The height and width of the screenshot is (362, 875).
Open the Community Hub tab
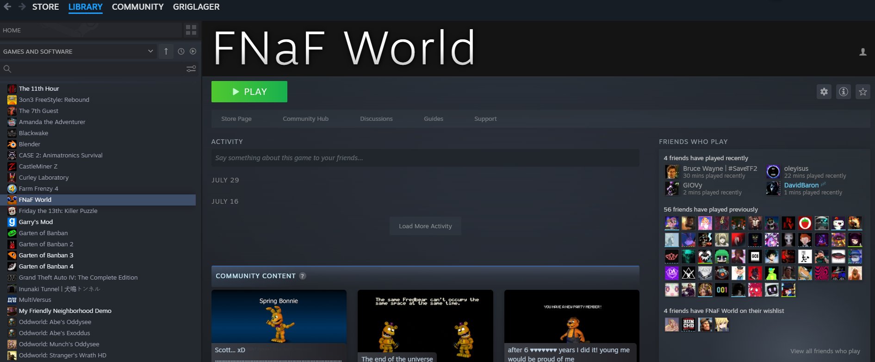point(306,119)
